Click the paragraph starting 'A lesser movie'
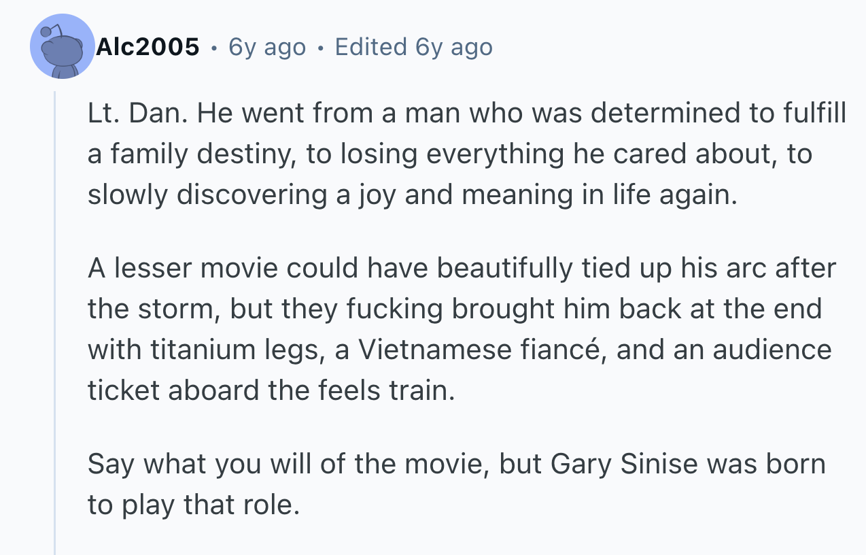Screen dimensions: 866x555 click(462, 329)
